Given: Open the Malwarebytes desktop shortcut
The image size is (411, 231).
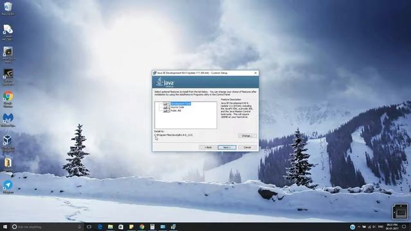Looking at the screenshot, I should coord(8,120).
